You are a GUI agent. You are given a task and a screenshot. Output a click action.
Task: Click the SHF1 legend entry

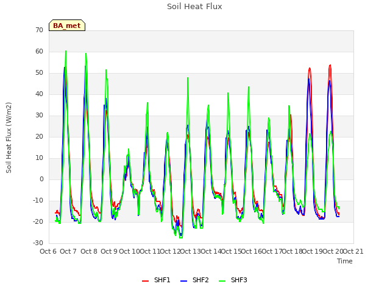[x=156, y=280]
